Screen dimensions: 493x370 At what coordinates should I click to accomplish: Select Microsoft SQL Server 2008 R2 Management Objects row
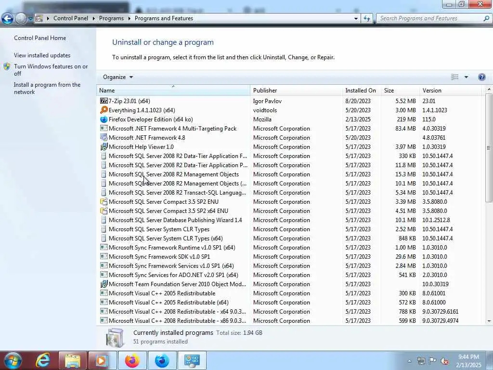tap(291, 174)
